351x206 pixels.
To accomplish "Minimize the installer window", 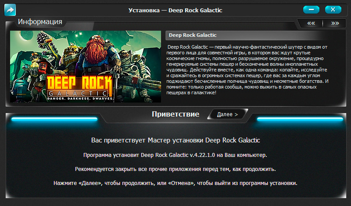I will (311, 10).
